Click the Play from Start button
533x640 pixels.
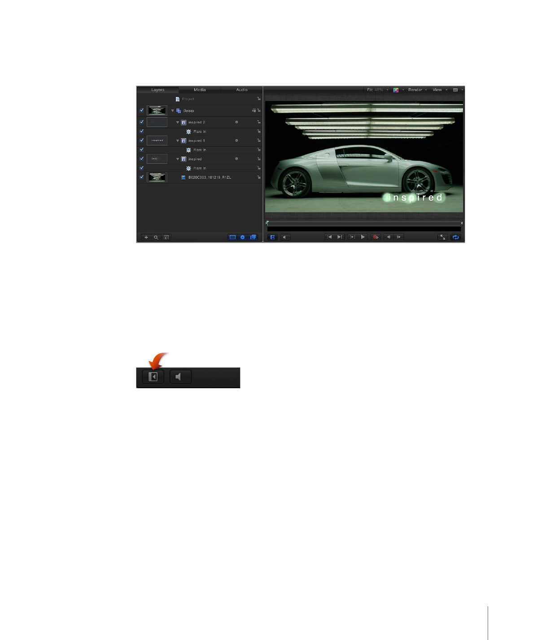click(353, 237)
